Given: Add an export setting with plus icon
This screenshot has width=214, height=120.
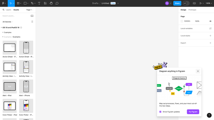Looking at the screenshot, I should tap(210, 43).
